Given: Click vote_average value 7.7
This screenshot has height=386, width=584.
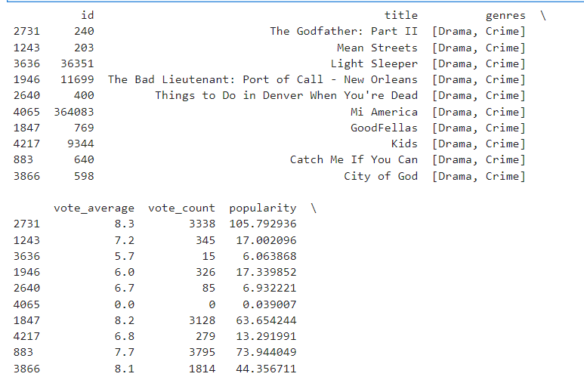Looking at the screenshot, I should tap(125, 352).
